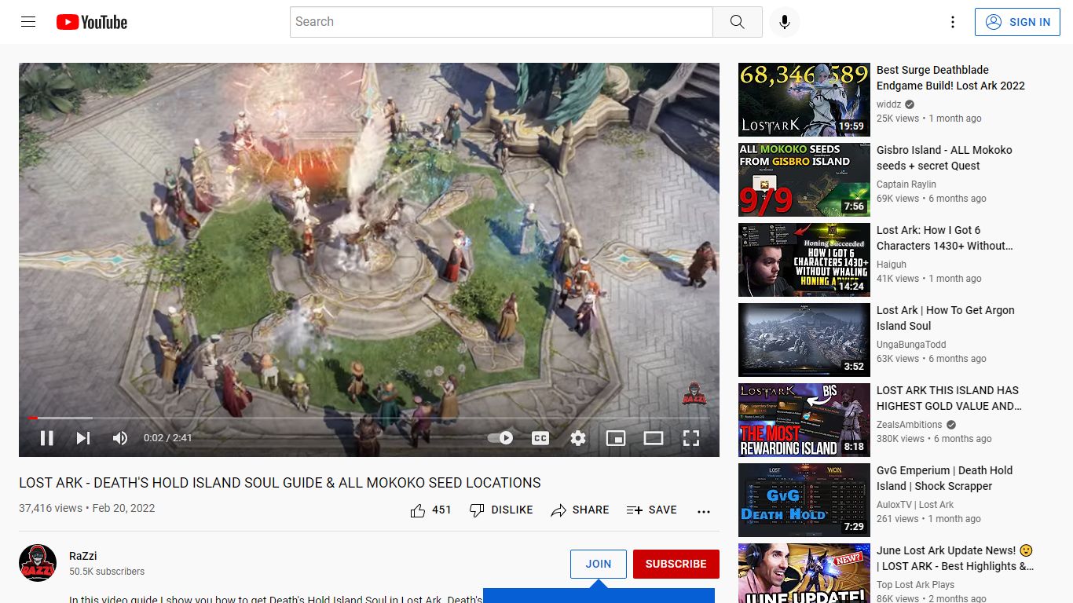
Task: Start voice search with the microphone
Action: pyautogui.click(x=784, y=22)
